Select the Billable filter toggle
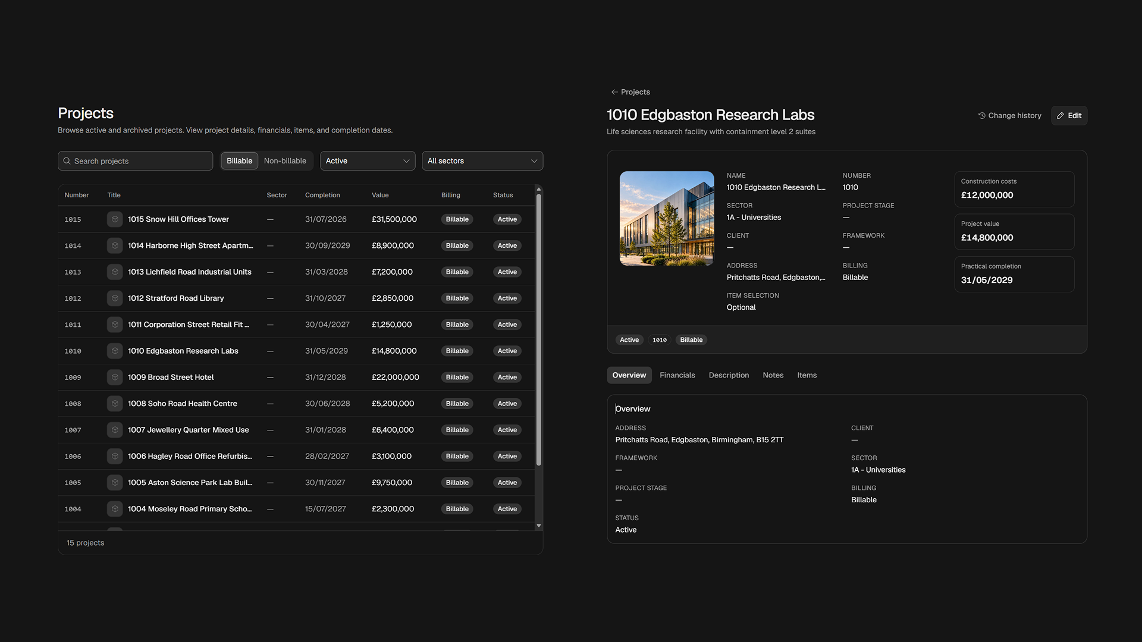 pyautogui.click(x=239, y=161)
